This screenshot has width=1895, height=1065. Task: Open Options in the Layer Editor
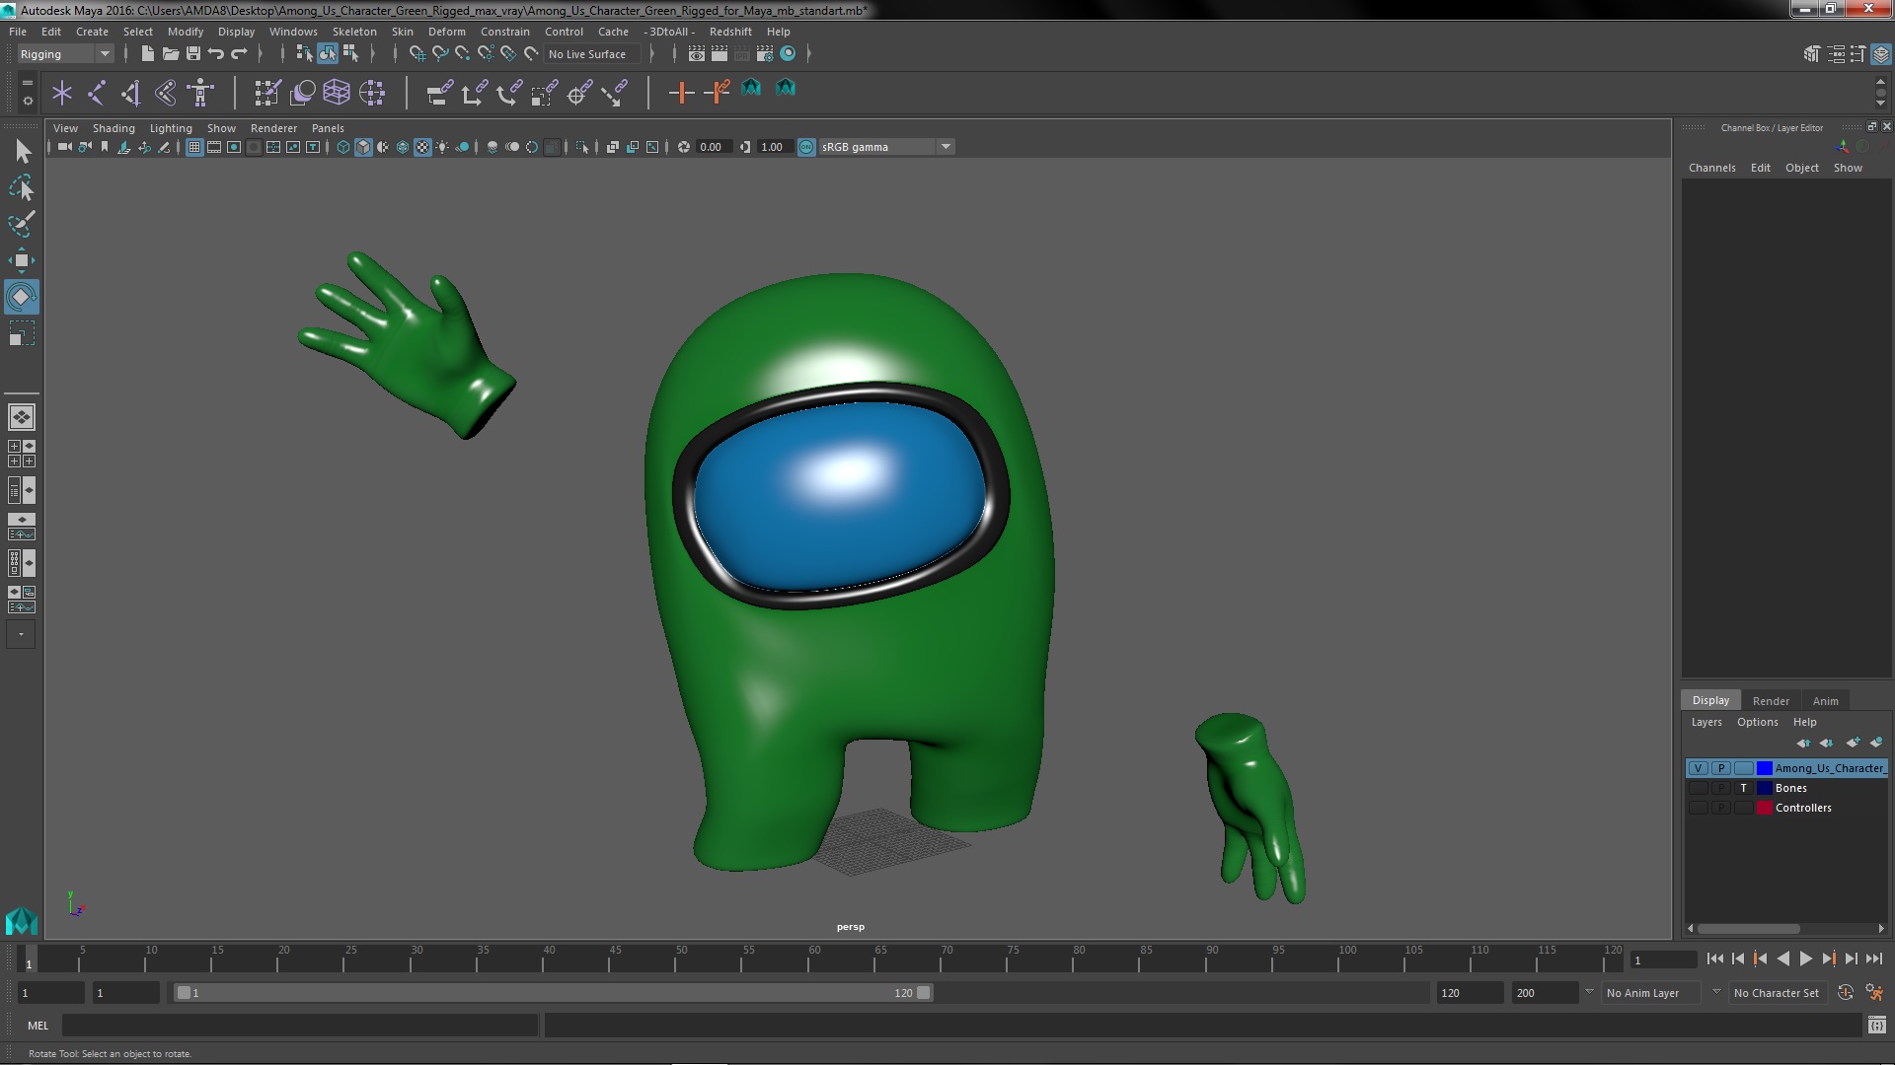[1757, 722]
